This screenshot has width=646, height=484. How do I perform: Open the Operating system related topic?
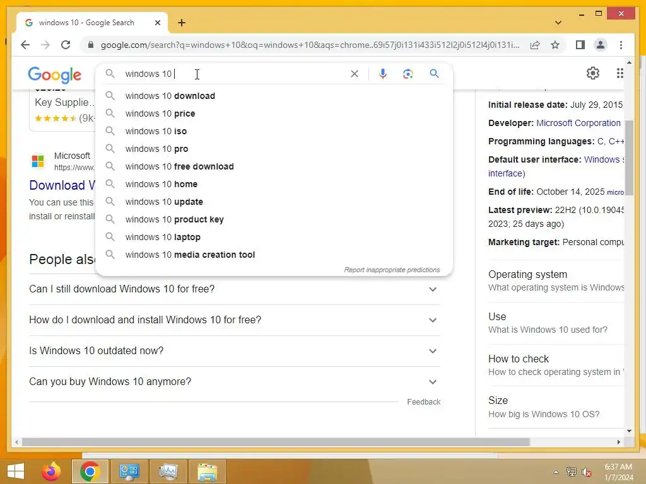[x=556, y=281]
